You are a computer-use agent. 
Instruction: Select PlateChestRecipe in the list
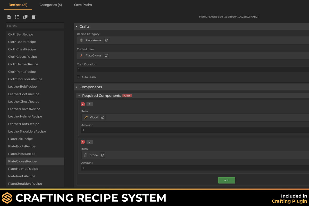[35, 154]
